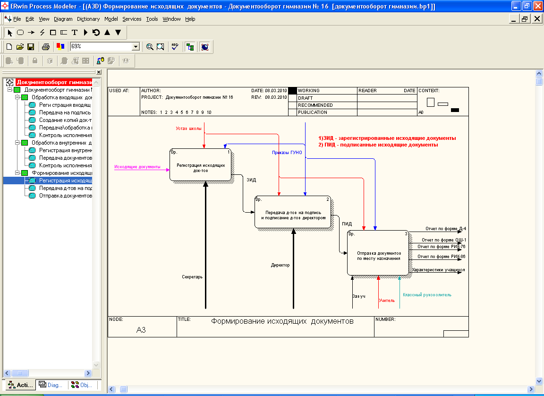544x396 pixels.
Task: Print the diagram
Action: (x=46, y=46)
